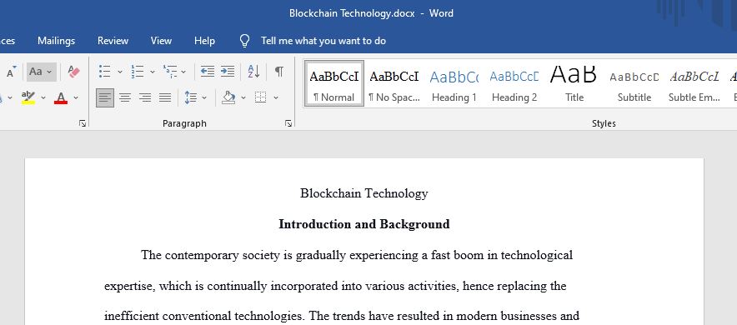
Task: Click the Sort A-Z icon
Action: (x=253, y=72)
